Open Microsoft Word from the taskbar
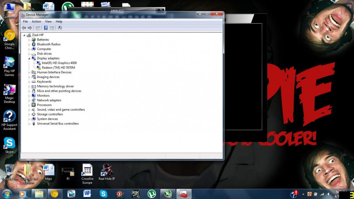 (x=87, y=194)
